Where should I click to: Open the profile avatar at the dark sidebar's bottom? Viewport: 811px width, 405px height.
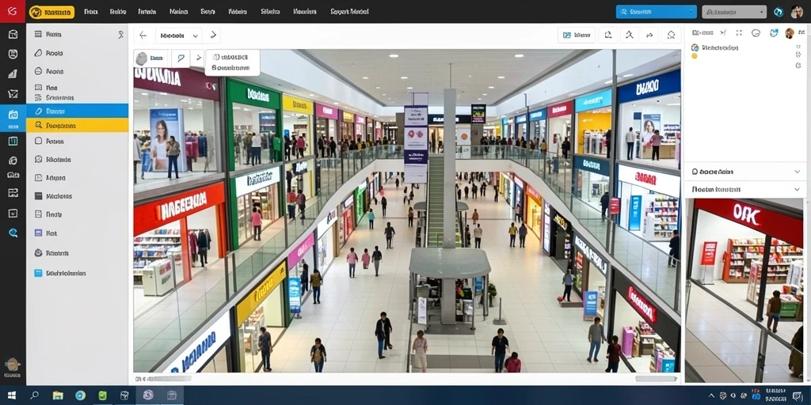(13, 364)
